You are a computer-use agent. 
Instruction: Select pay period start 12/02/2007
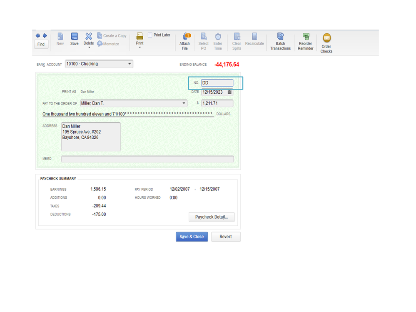pos(179,189)
